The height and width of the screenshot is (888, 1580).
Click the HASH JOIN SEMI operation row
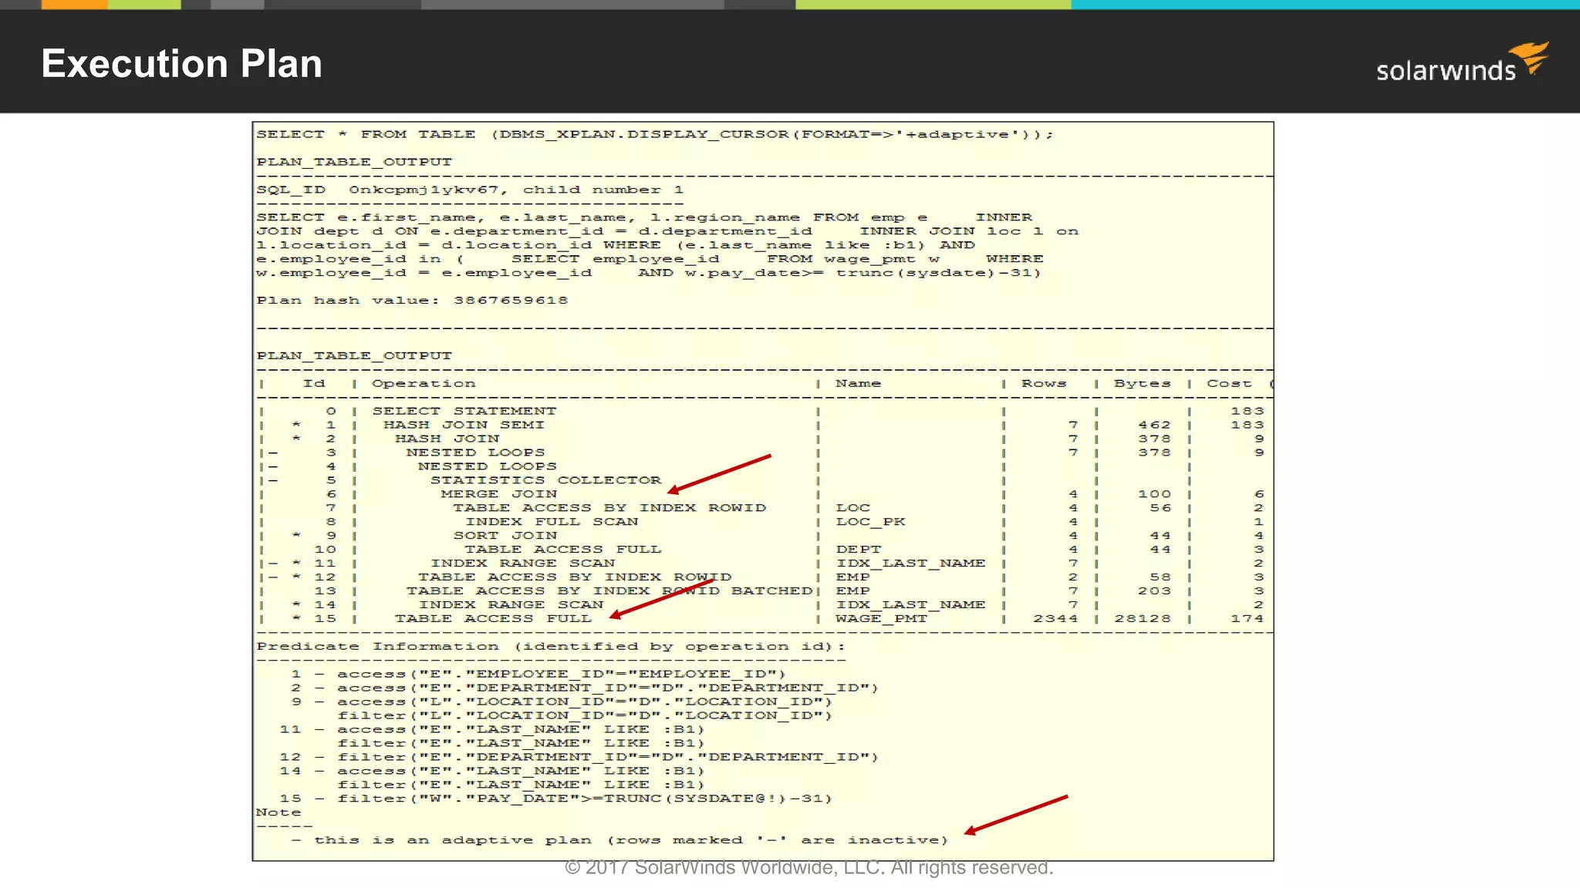point(464,425)
